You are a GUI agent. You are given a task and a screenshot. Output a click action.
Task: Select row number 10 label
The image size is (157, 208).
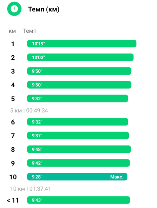13,177
